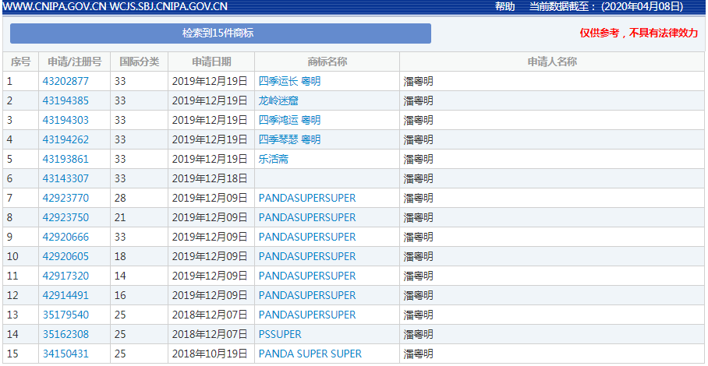Image resolution: width=708 pixels, height=366 pixels.
Task: Open trademark PANDA SUPER SUPER
Action: pyautogui.click(x=310, y=354)
